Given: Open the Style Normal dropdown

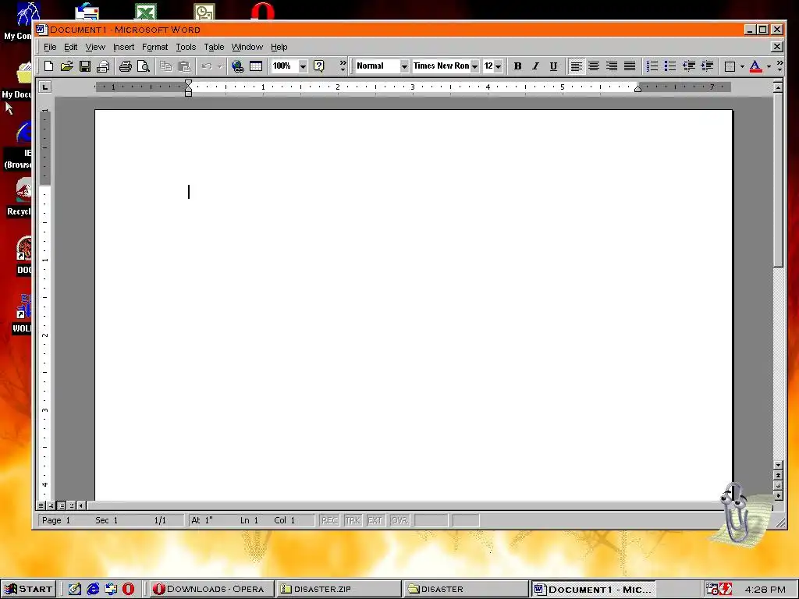Looking at the screenshot, I should pos(404,66).
